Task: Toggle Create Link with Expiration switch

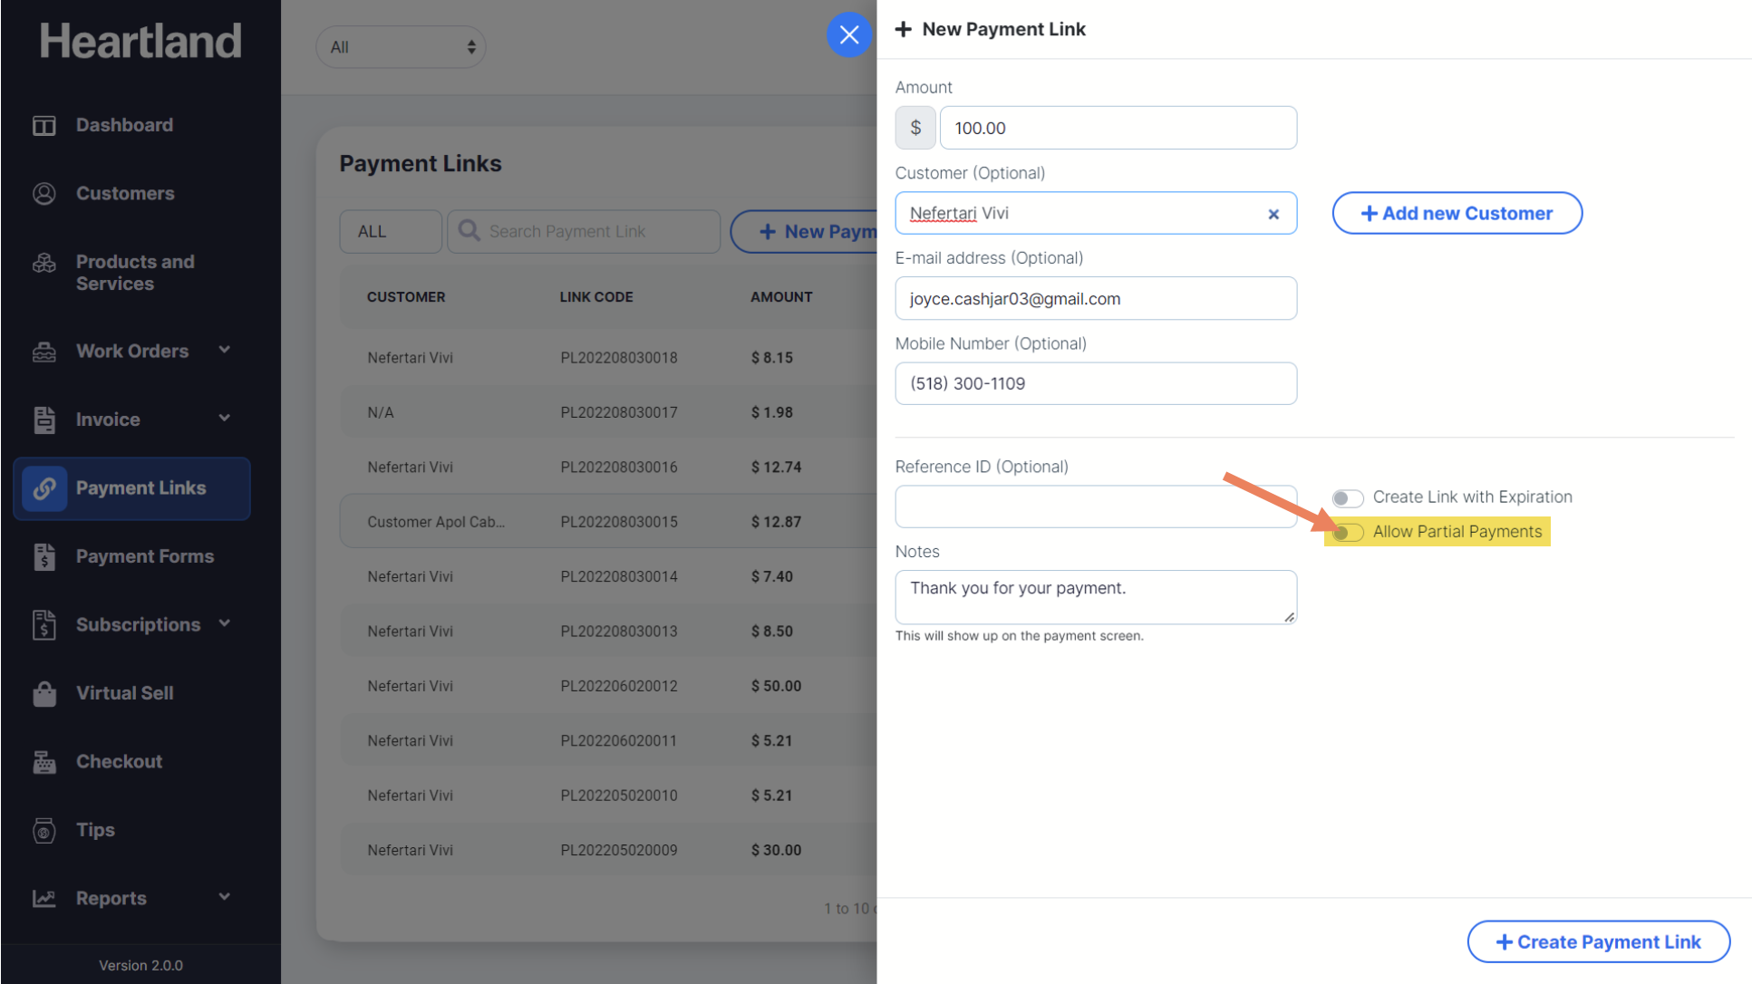Action: pos(1347,497)
